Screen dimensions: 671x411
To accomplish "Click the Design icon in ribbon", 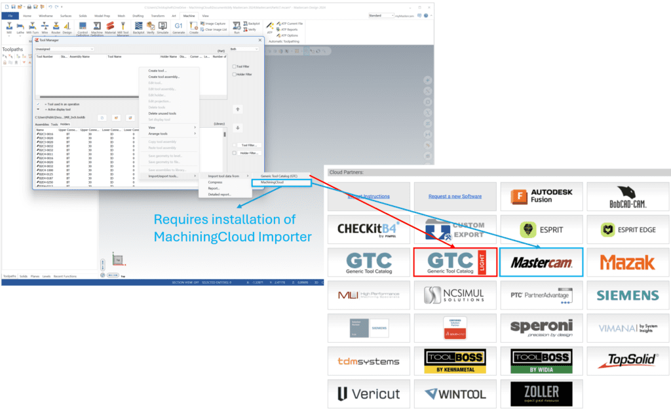I will pyautogui.click(x=67, y=28).
